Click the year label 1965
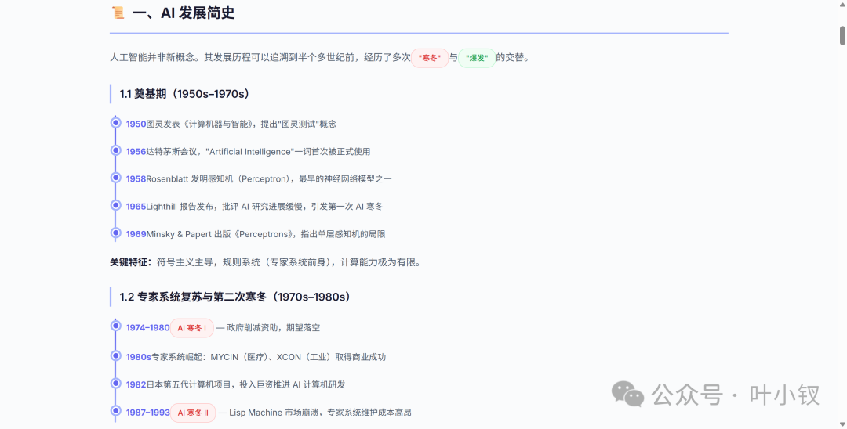The width and height of the screenshot is (847, 429). coord(136,207)
